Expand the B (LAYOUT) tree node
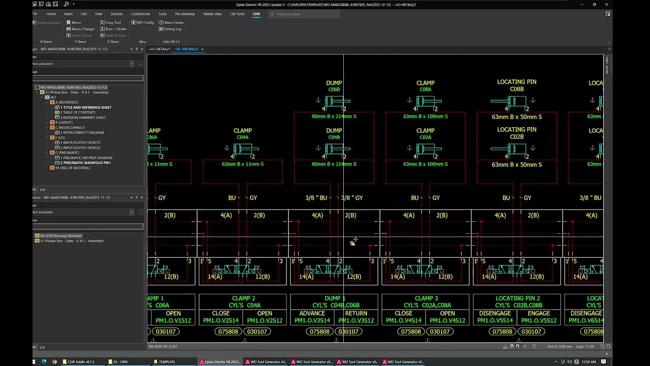 (x=47, y=123)
